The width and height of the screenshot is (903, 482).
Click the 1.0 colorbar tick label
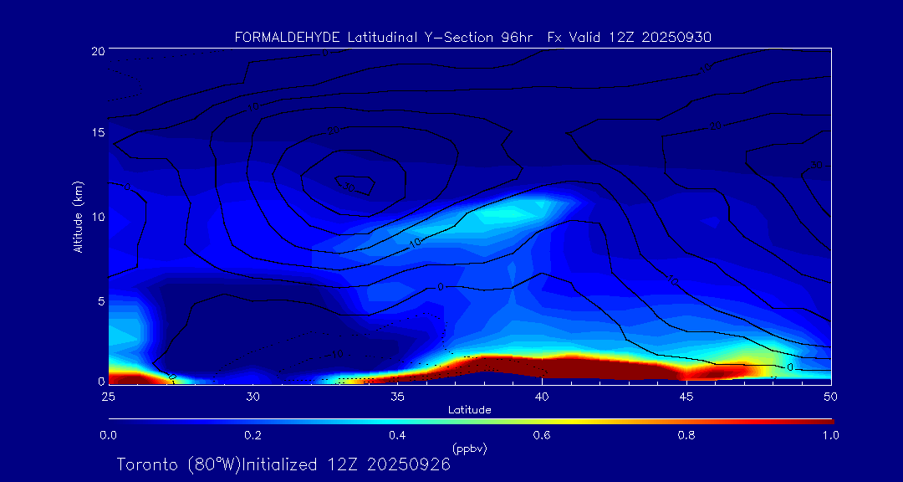pos(831,435)
